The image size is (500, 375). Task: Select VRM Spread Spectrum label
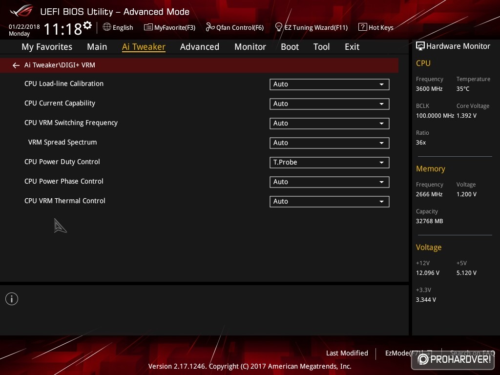pyautogui.click(x=62, y=142)
